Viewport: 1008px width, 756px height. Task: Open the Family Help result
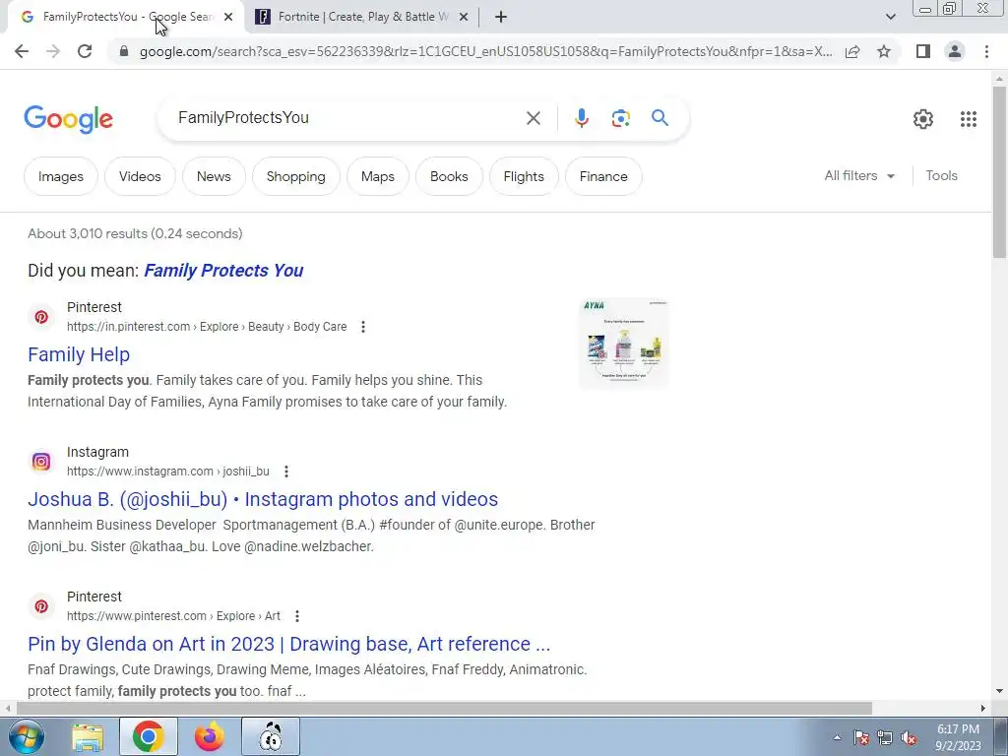tap(79, 354)
